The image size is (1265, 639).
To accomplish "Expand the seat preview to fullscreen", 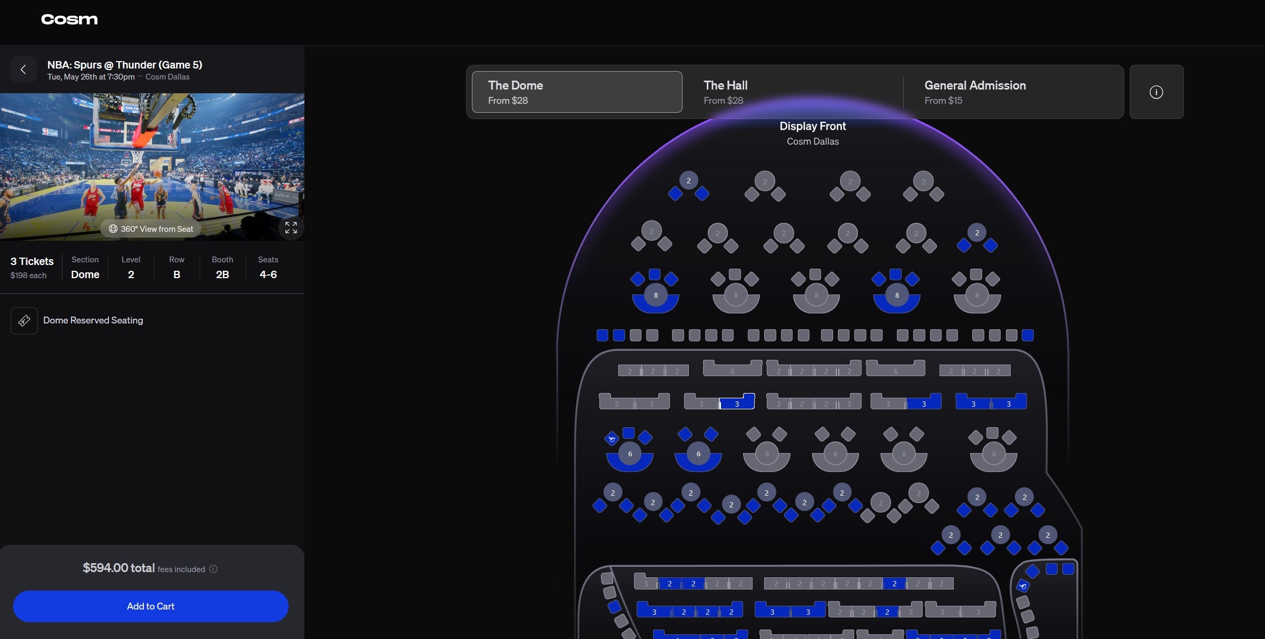I will 291,228.
